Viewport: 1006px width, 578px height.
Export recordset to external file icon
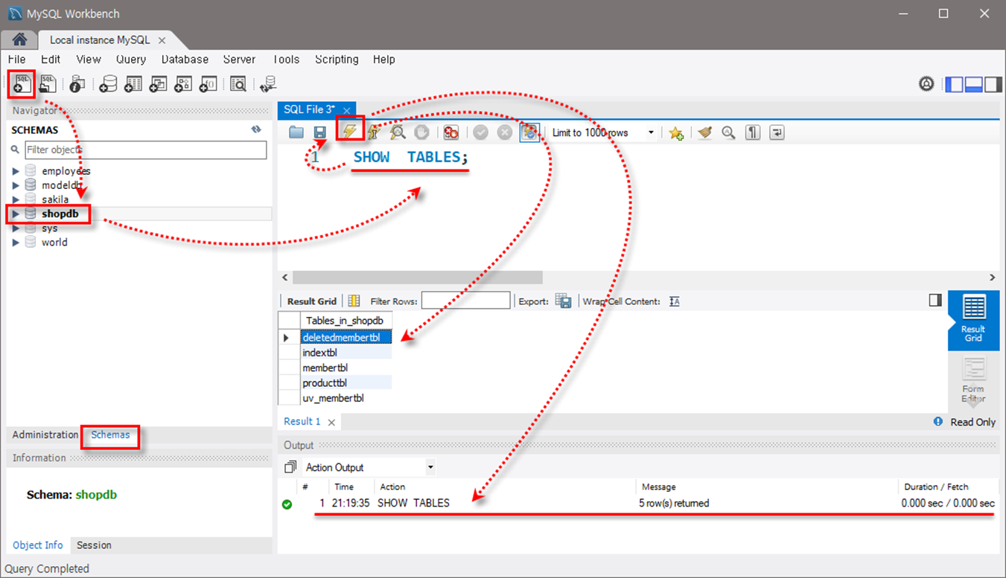click(564, 301)
